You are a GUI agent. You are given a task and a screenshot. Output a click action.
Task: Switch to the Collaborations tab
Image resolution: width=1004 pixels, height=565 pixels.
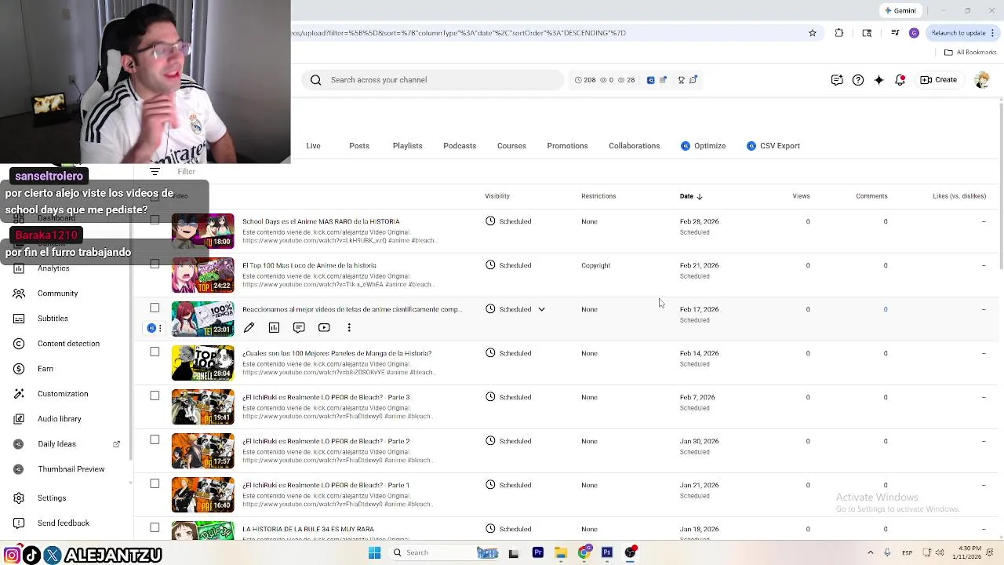[634, 146]
